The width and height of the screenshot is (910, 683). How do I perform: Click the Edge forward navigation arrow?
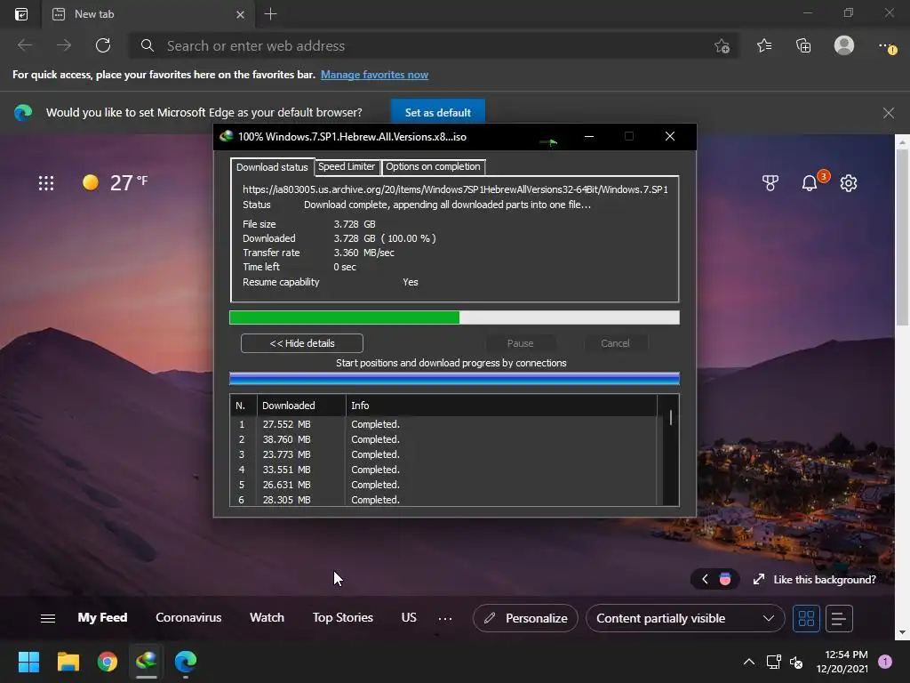[64, 45]
